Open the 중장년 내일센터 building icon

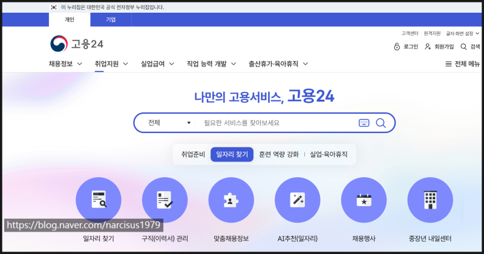coord(430,200)
